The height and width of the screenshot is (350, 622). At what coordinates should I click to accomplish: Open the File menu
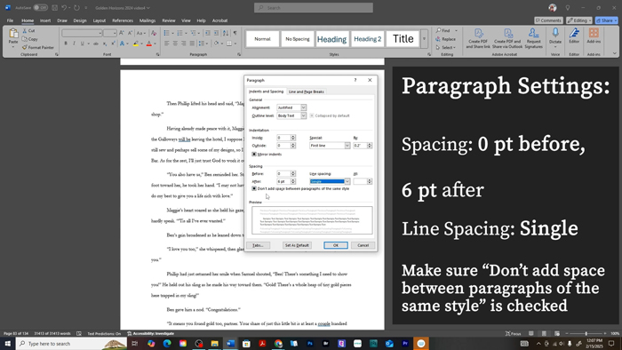click(x=10, y=20)
